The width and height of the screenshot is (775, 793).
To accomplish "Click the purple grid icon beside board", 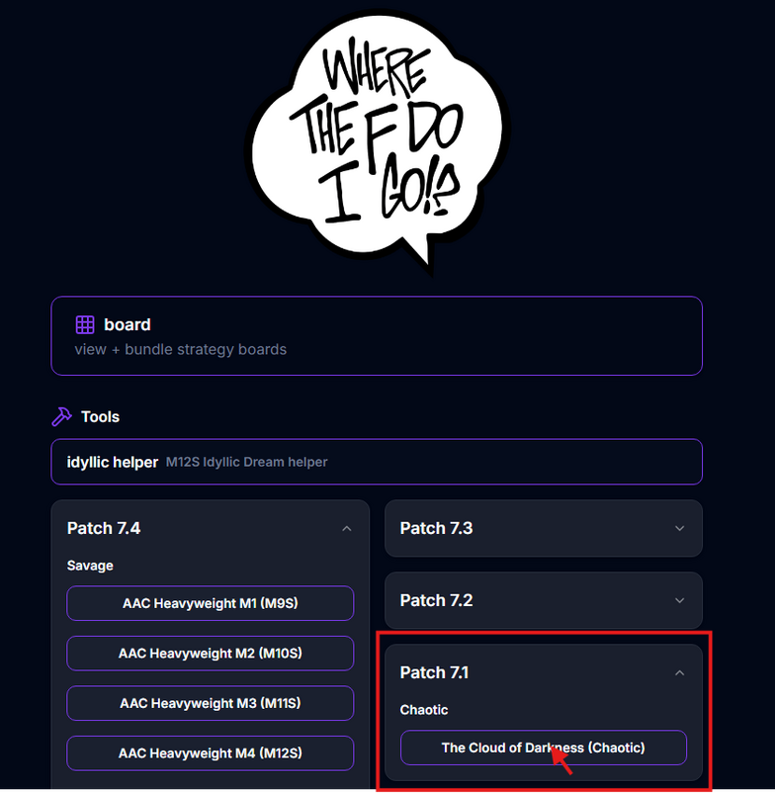I will [85, 324].
